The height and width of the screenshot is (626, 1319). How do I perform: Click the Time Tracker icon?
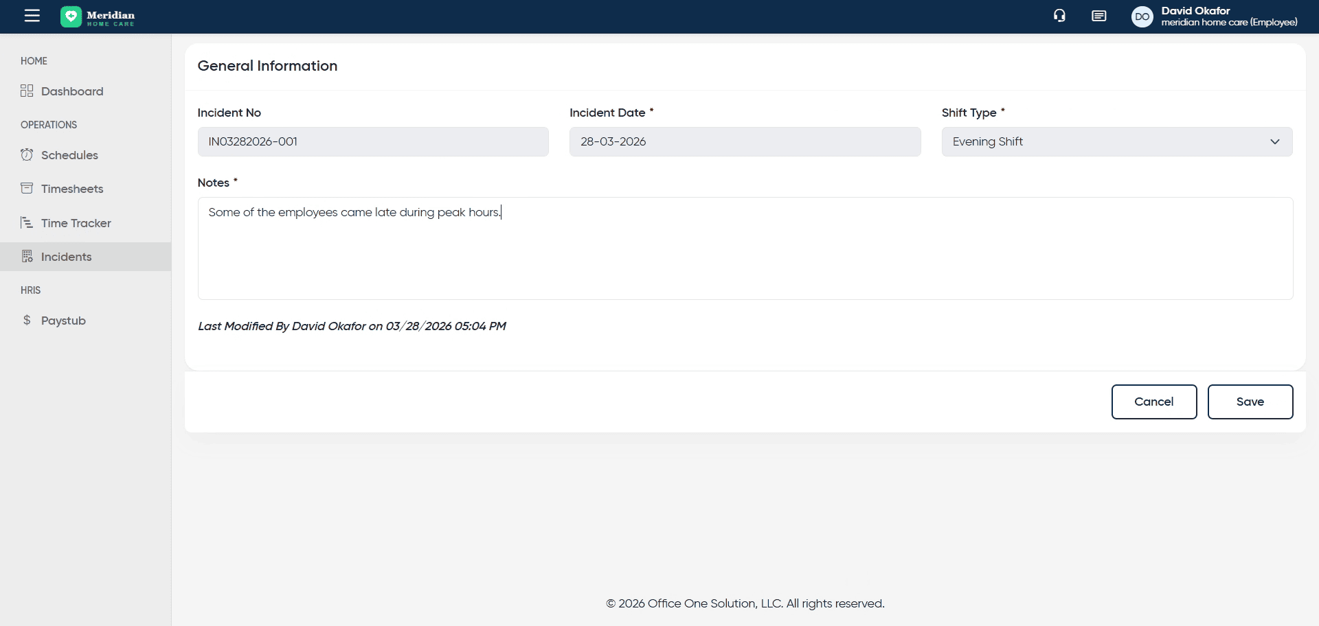[27, 223]
